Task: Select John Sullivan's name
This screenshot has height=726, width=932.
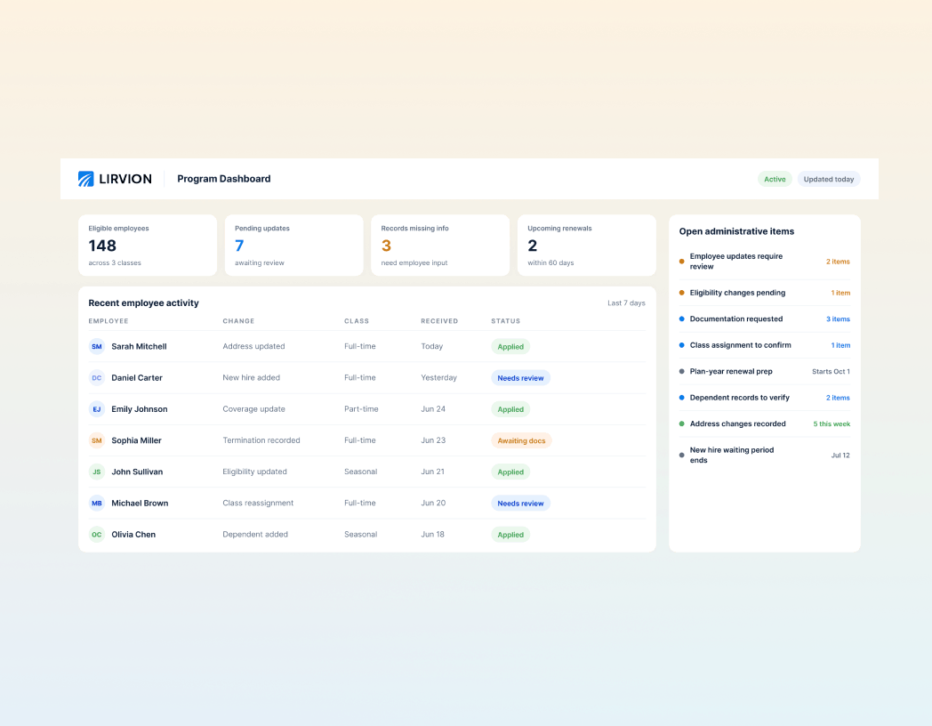Action: tap(137, 472)
